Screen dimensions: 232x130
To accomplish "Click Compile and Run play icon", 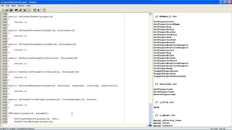I will (x=39, y=10).
